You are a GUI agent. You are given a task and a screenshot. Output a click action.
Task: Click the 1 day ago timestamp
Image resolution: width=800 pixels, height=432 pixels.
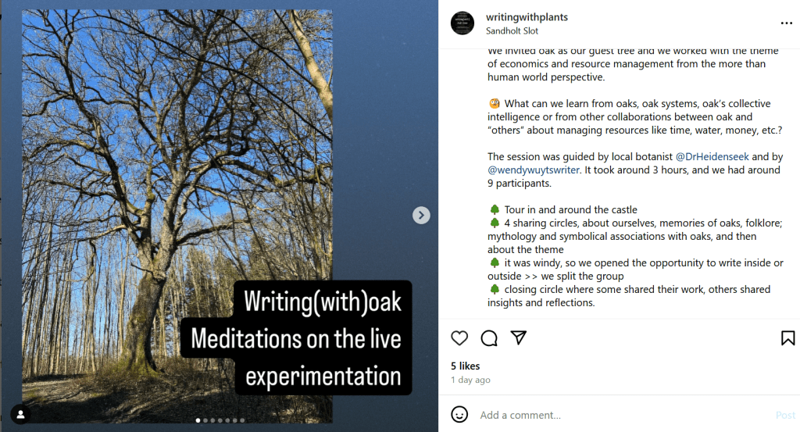(x=470, y=380)
